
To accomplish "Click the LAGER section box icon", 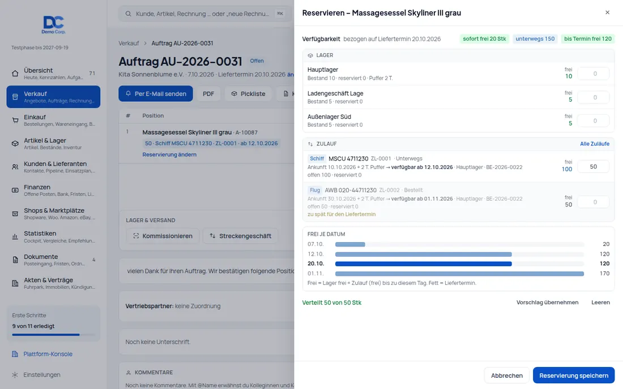I will pos(310,55).
